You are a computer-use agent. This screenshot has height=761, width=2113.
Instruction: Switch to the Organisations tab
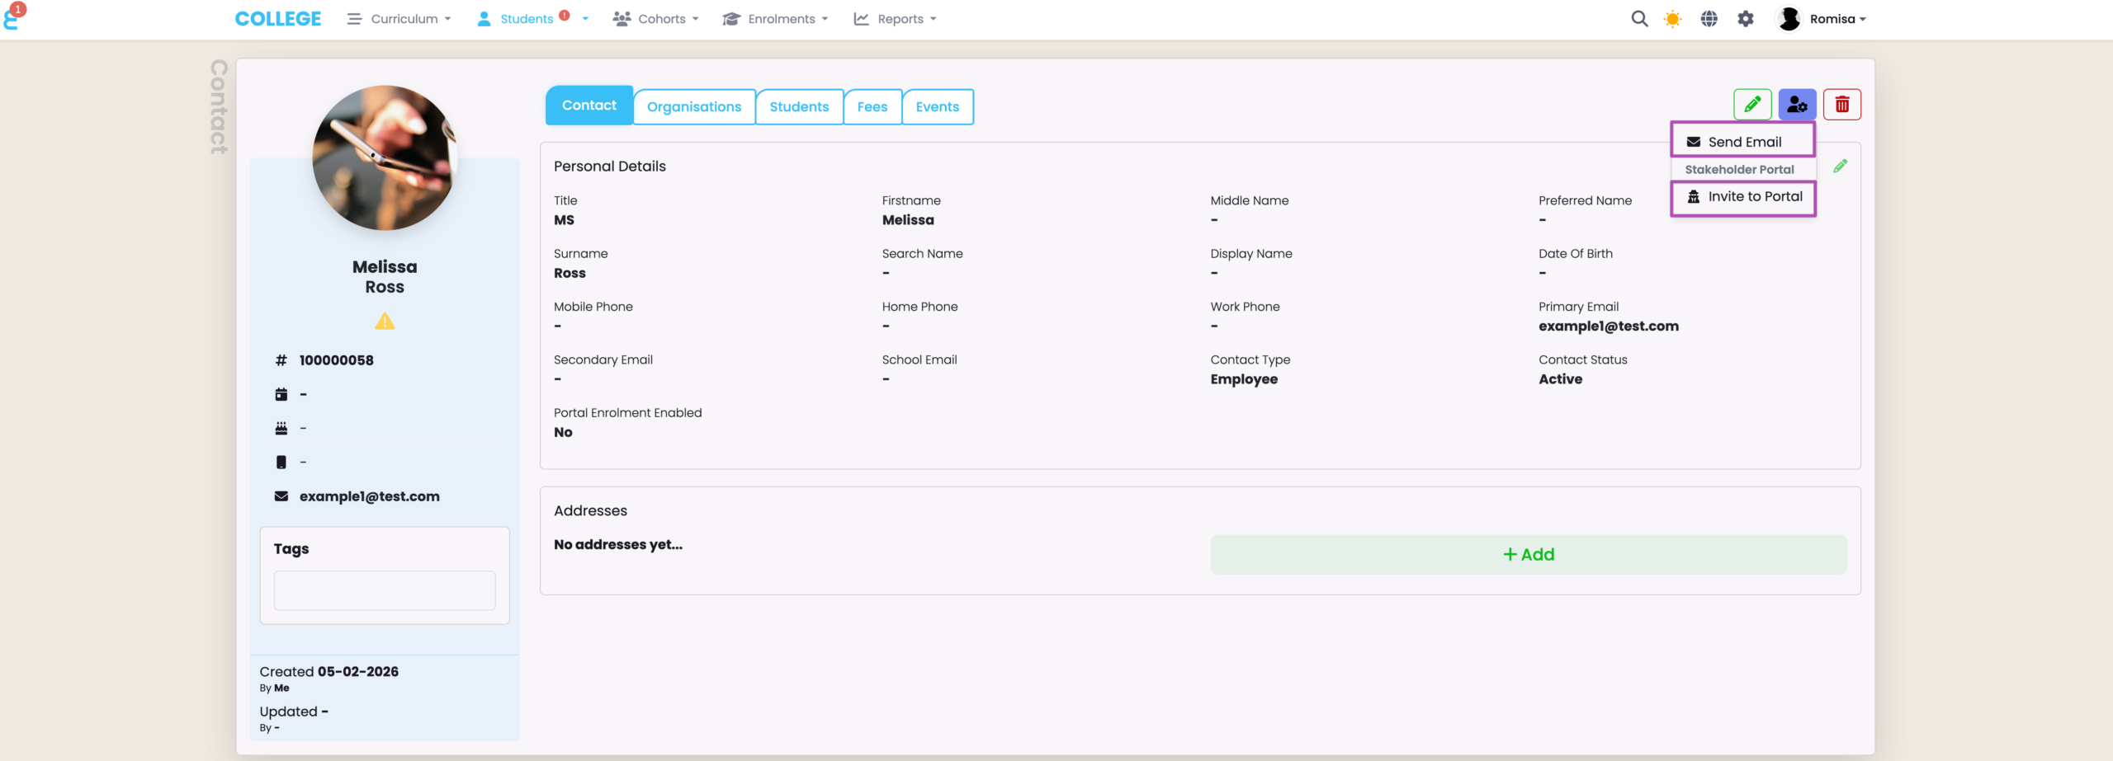tap(693, 107)
